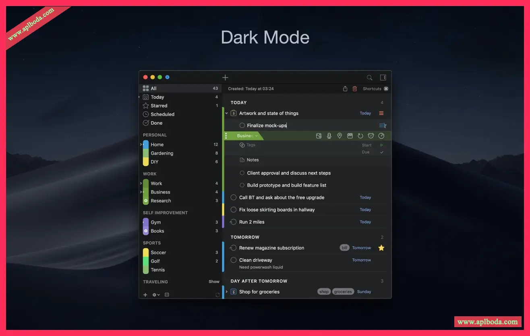Click the drag handle dots beside Business label
This screenshot has width=530, height=336.
[226, 136]
